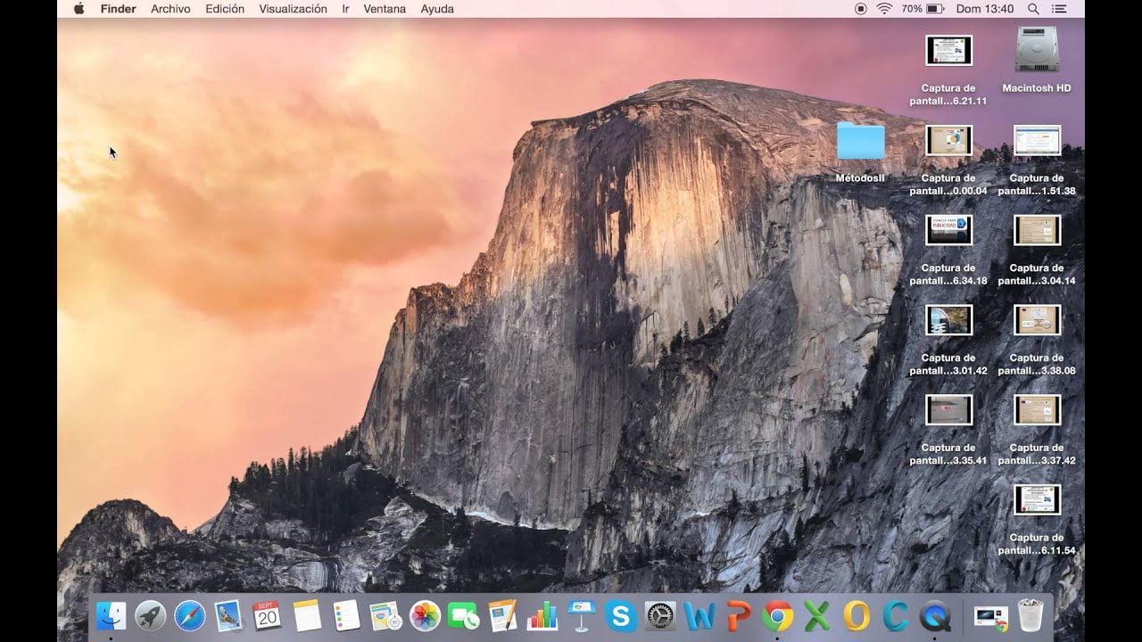Open Numbers chart icon in Dock
Screen dimensions: 1142x642
542,615
